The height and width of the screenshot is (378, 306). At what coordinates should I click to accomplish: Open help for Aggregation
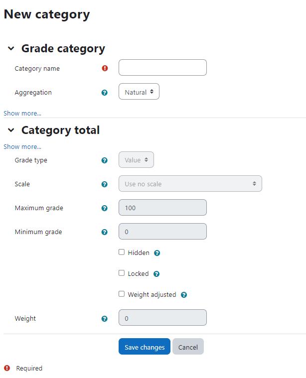point(104,93)
